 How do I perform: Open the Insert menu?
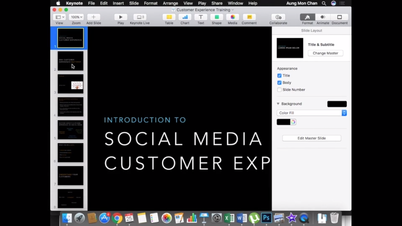(x=118, y=3)
